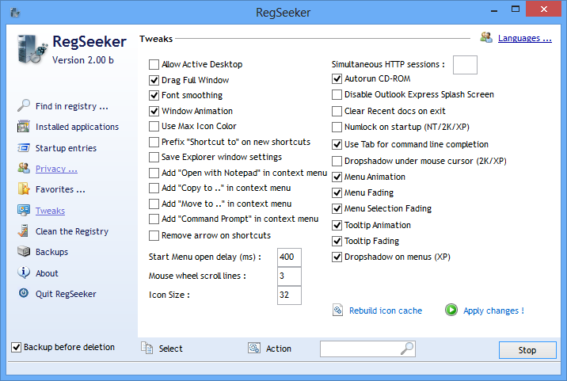The width and height of the screenshot is (567, 381).
Task: Click the Favorites folder icon
Action: (23, 189)
